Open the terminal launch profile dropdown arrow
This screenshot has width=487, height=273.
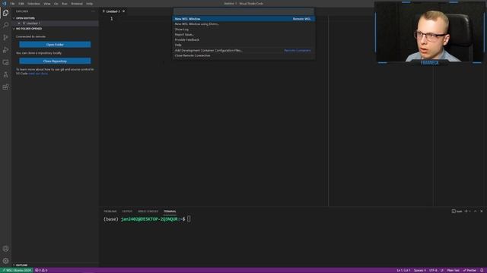(470, 211)
